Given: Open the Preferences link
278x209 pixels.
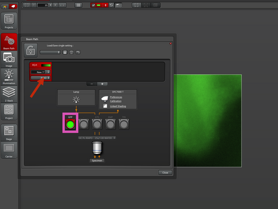Looking at the screenshot, I should 116,97.
